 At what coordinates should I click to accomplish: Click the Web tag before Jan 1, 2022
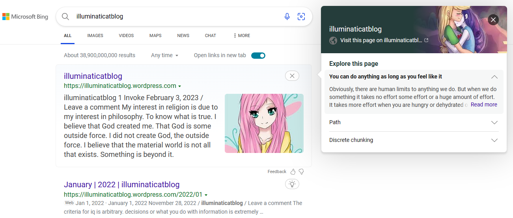click(x=69, y=203)
